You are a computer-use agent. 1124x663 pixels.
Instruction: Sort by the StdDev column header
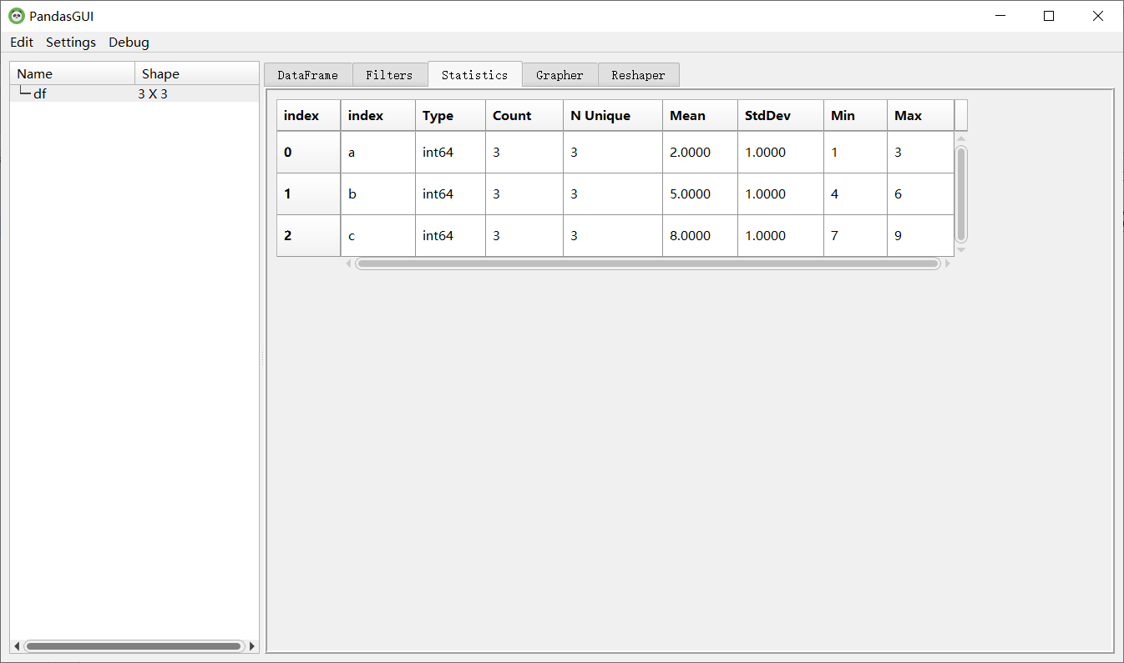point(780,116)
